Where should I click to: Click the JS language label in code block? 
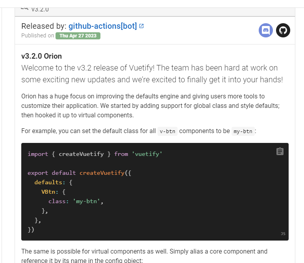283,234
